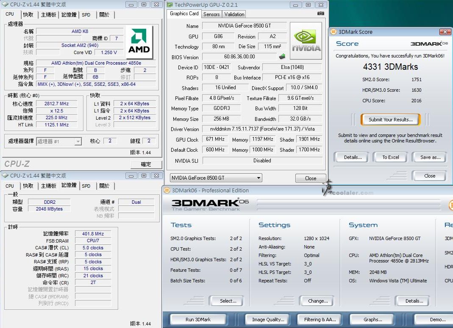
Task: Close the 3DMark Score window with the red X
Action: [x=445, y=32]
